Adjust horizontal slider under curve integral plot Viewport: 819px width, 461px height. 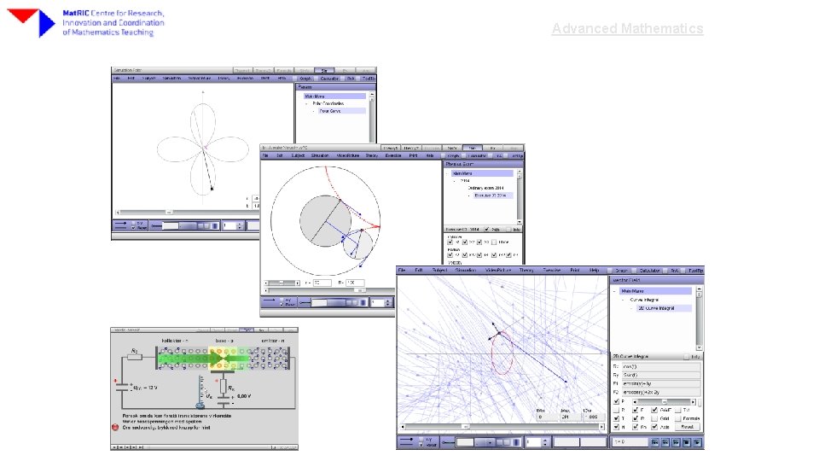(x=502, y=427)
